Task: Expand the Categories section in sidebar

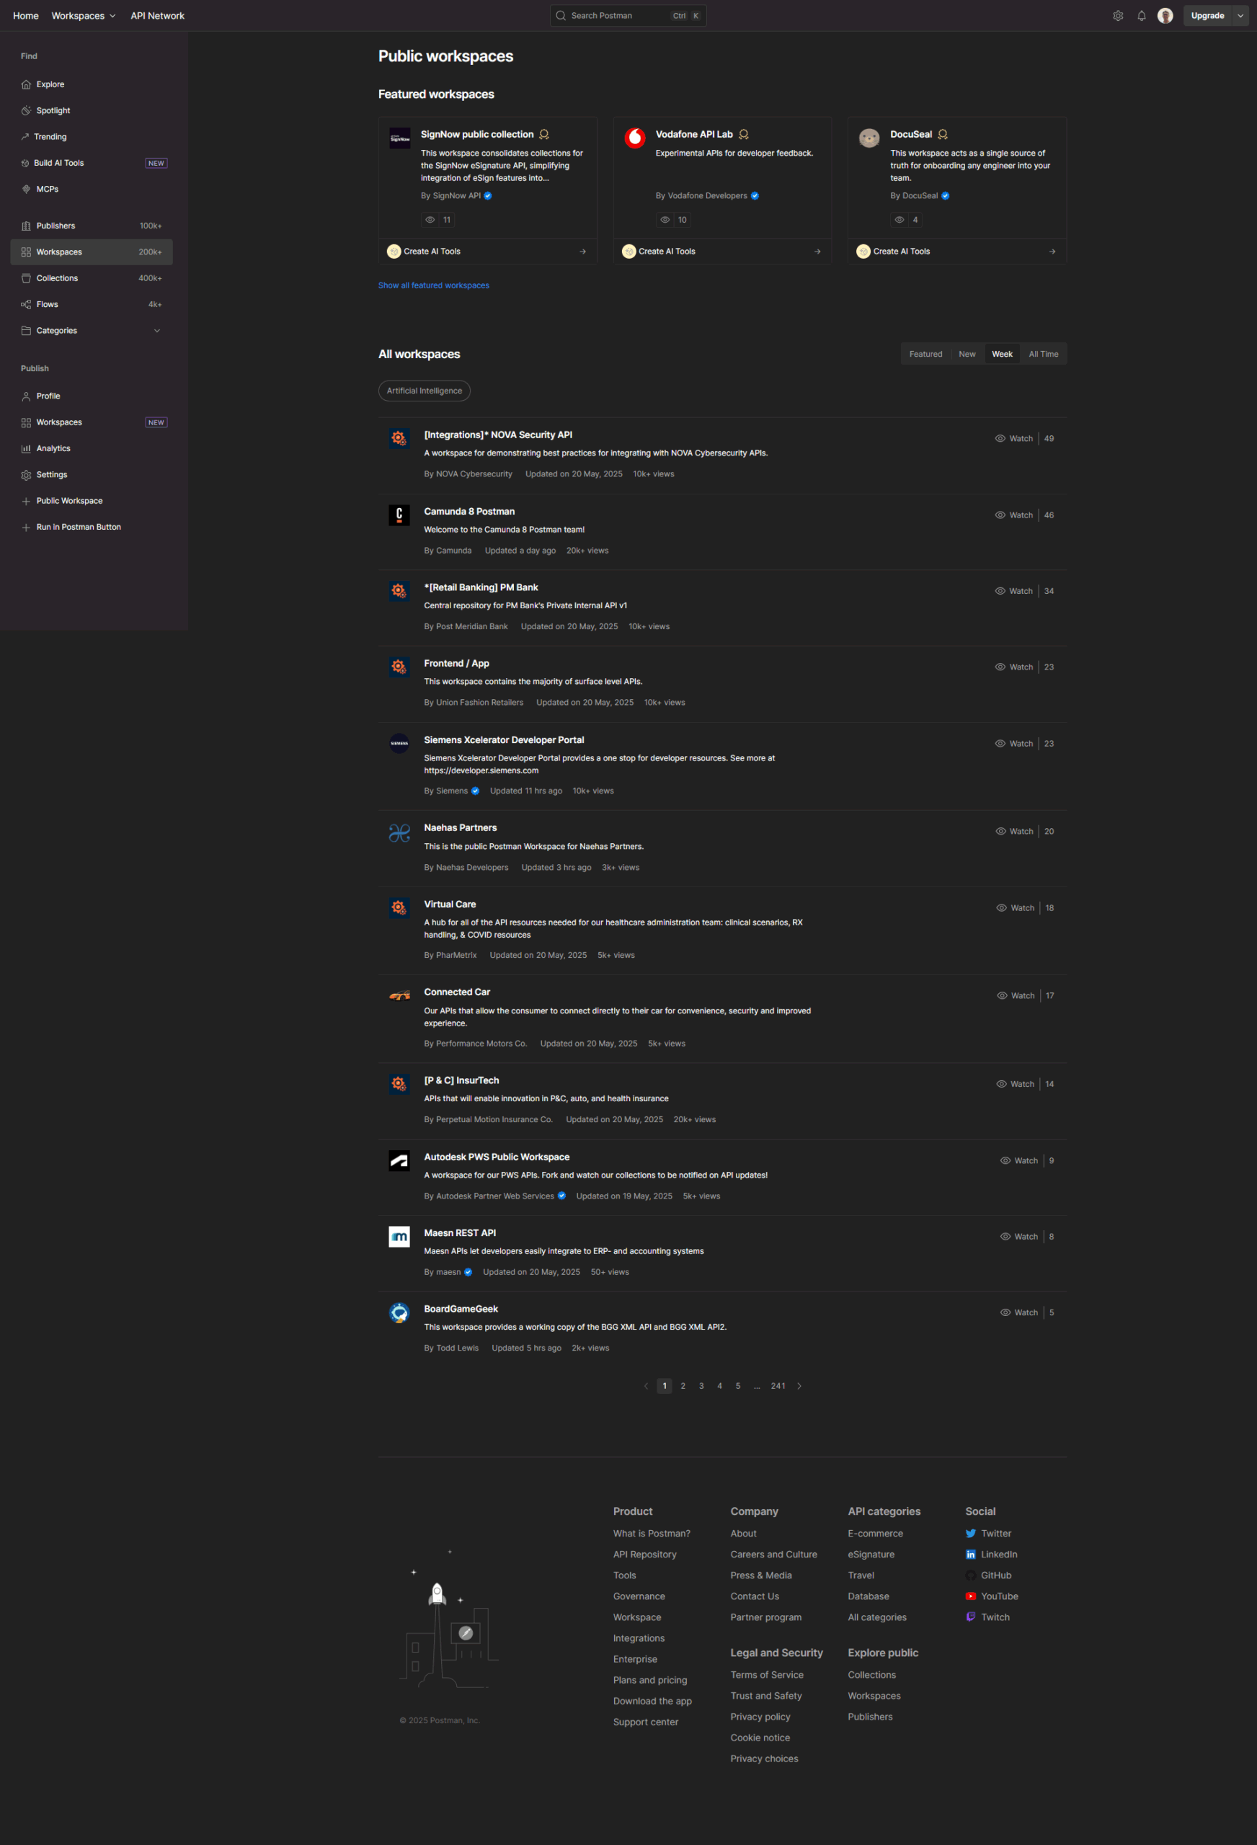Action: [x=156, y=330]
